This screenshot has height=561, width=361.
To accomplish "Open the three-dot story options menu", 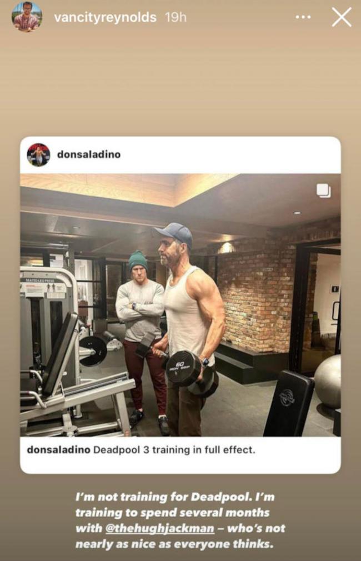I will 303,17.
